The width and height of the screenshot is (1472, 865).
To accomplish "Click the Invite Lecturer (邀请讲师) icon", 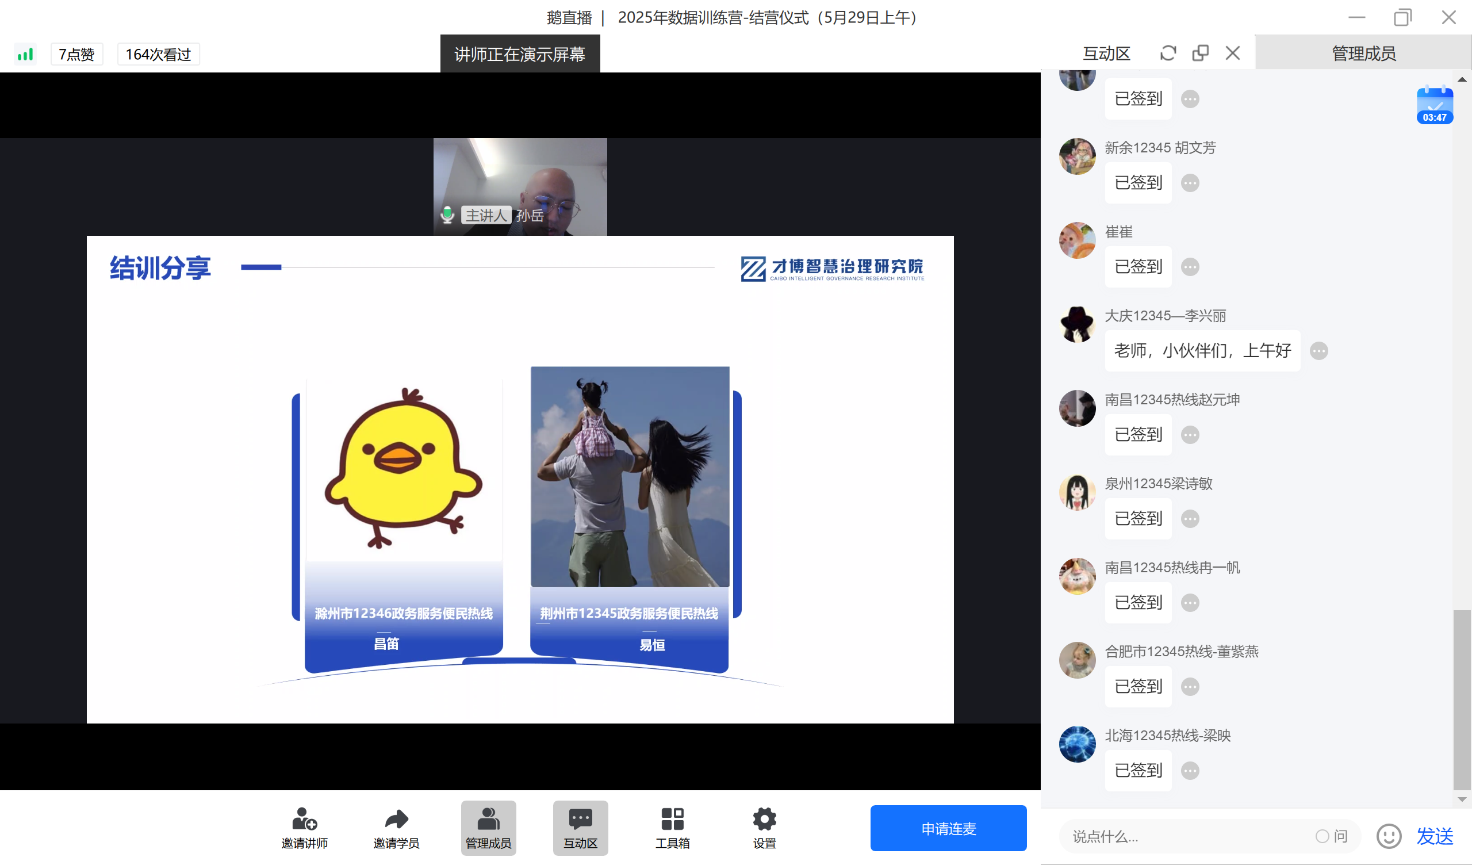I will pyautogui.click(x=304, y=819).
